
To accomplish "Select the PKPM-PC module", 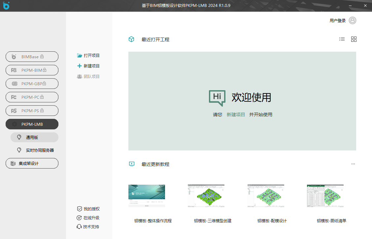I will point(32,97).
